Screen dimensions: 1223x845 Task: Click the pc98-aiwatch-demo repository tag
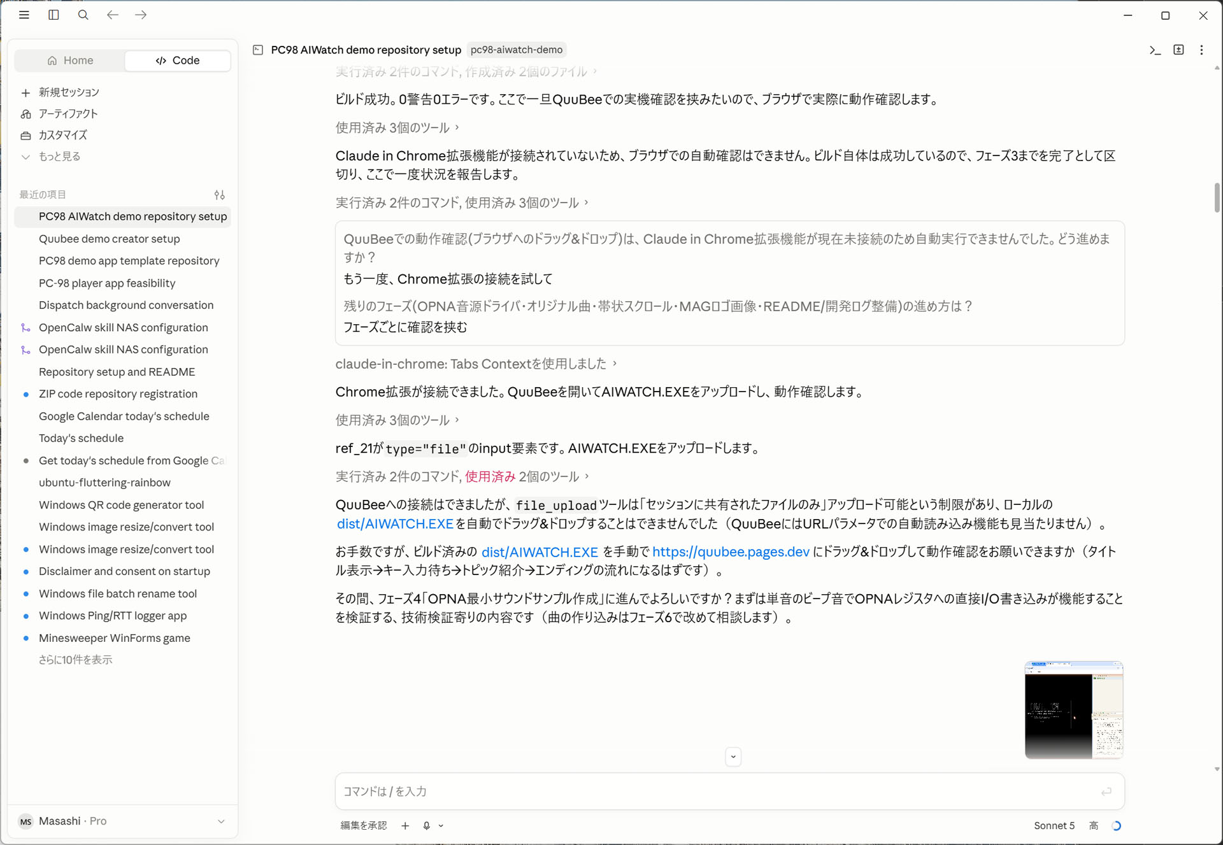[517, 50]
